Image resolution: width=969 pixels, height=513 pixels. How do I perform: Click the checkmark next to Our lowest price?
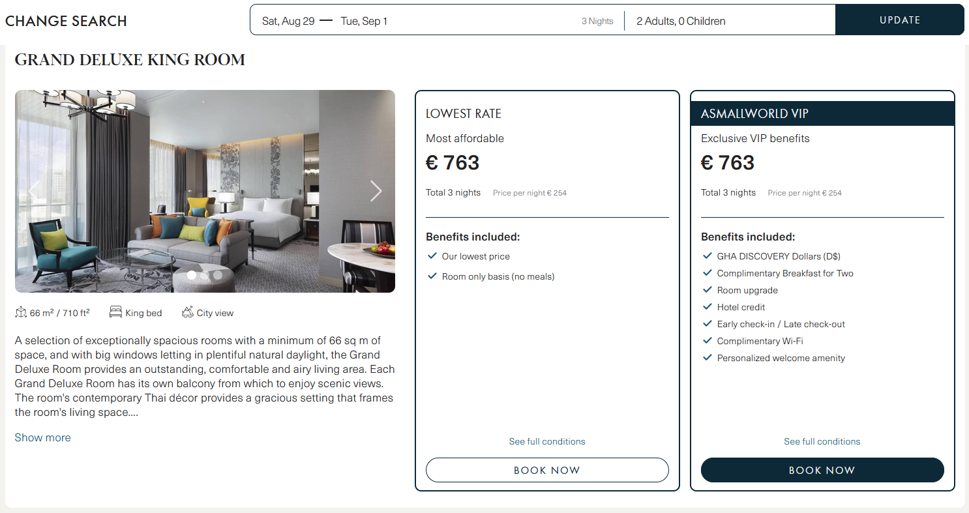(432, 256)
